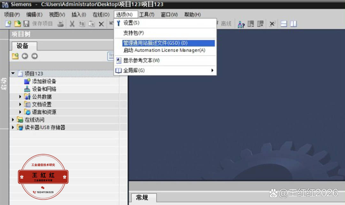Select the 常规 tab at bottom
The width and height of the screenshot is (345, 205).
pyautogui.click(x=143, y=198)
